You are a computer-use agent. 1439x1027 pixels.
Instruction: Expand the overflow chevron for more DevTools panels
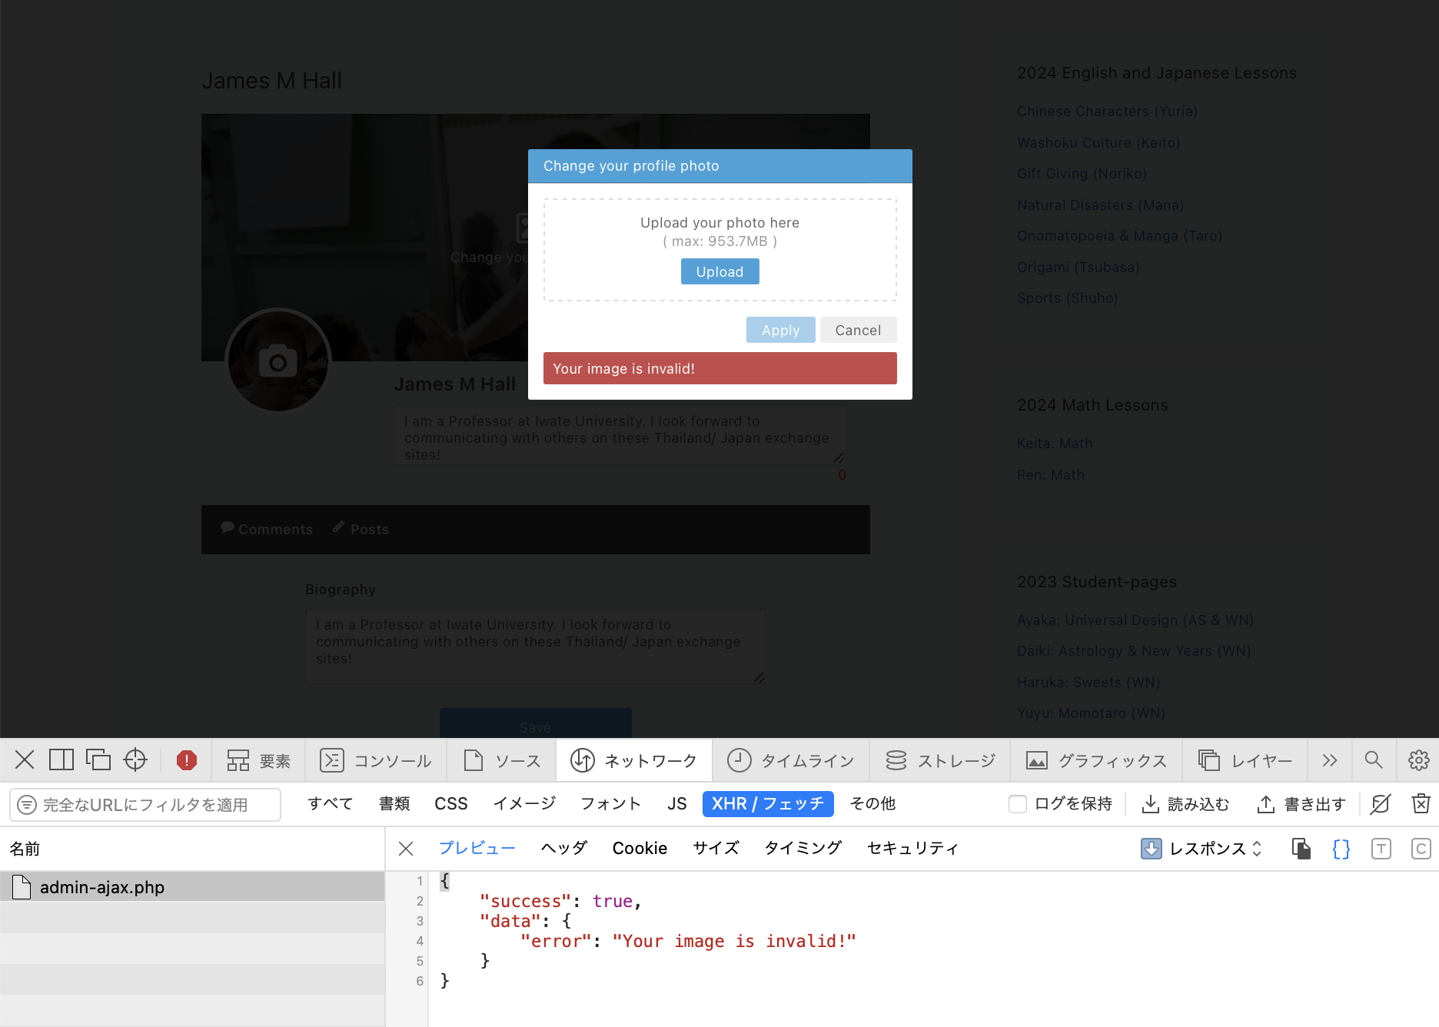tap(1330, 759)
